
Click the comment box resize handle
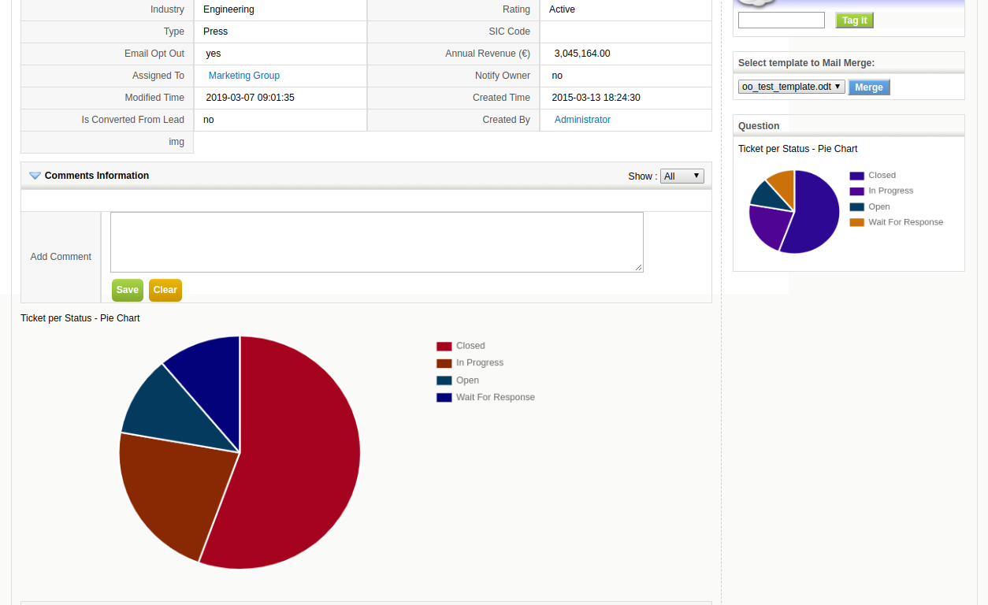[639, 268]
